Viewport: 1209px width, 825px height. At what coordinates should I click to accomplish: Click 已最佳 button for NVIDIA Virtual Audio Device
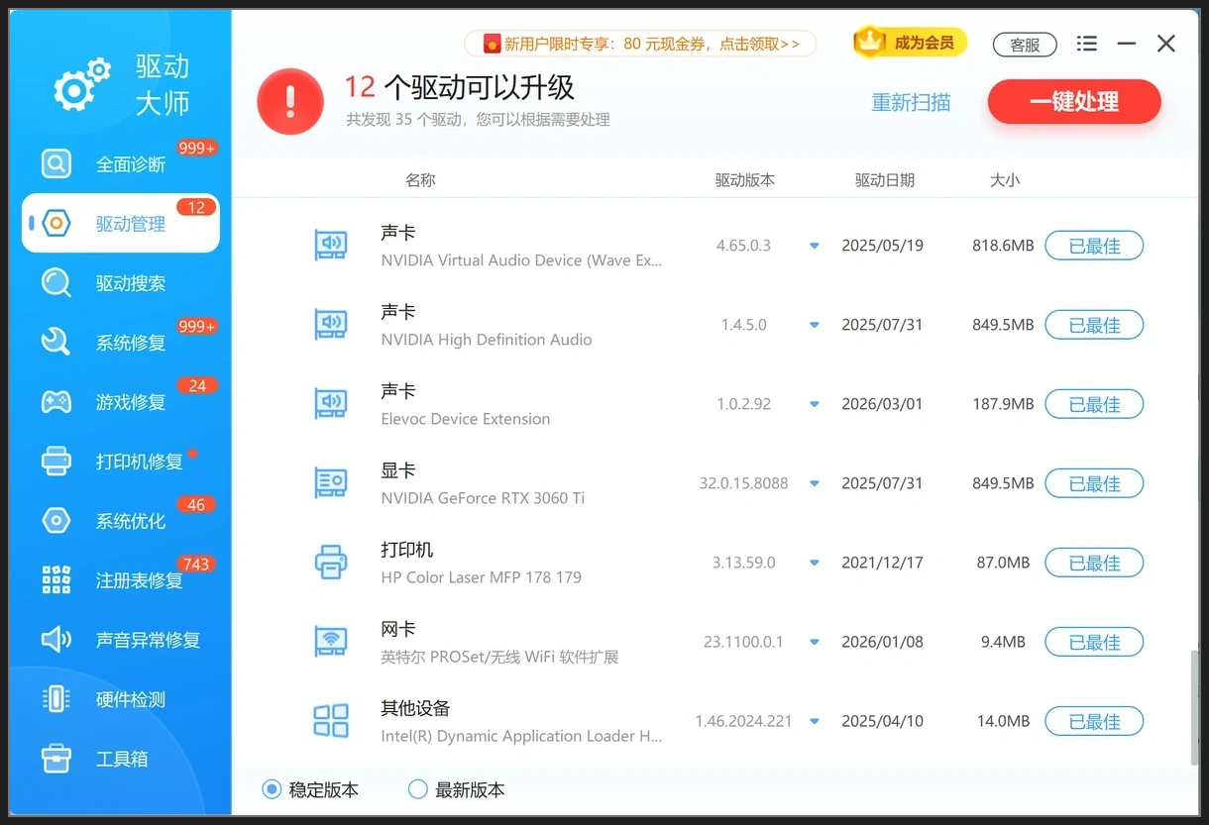point(1094,246)
